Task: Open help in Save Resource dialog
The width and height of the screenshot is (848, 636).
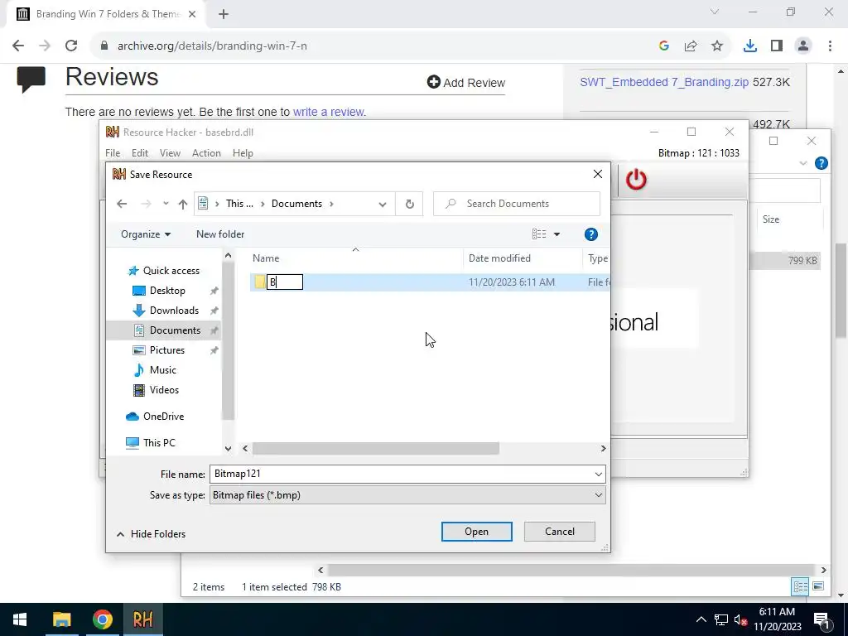Action: (x=591, y=234)
